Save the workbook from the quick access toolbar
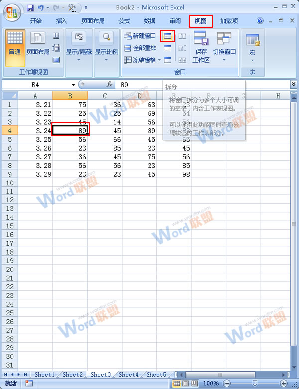The height and width of the screenshot is (389, 299). pyautogui.click(x=30, y=8)
